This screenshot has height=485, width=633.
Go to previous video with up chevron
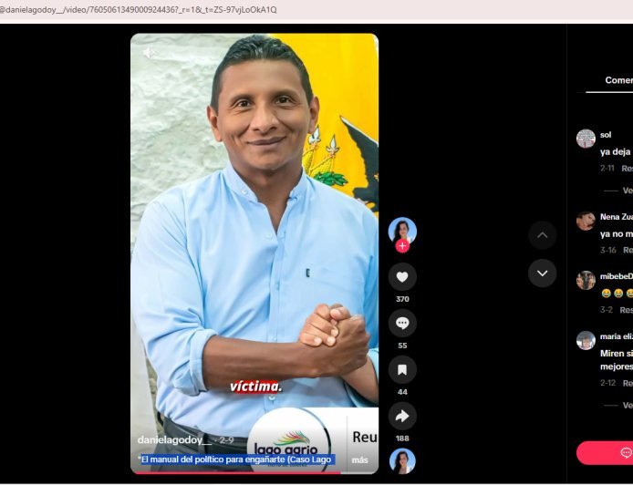[x=542, y=235]
